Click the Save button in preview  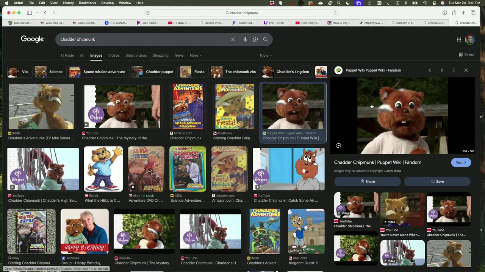[437, 182]
